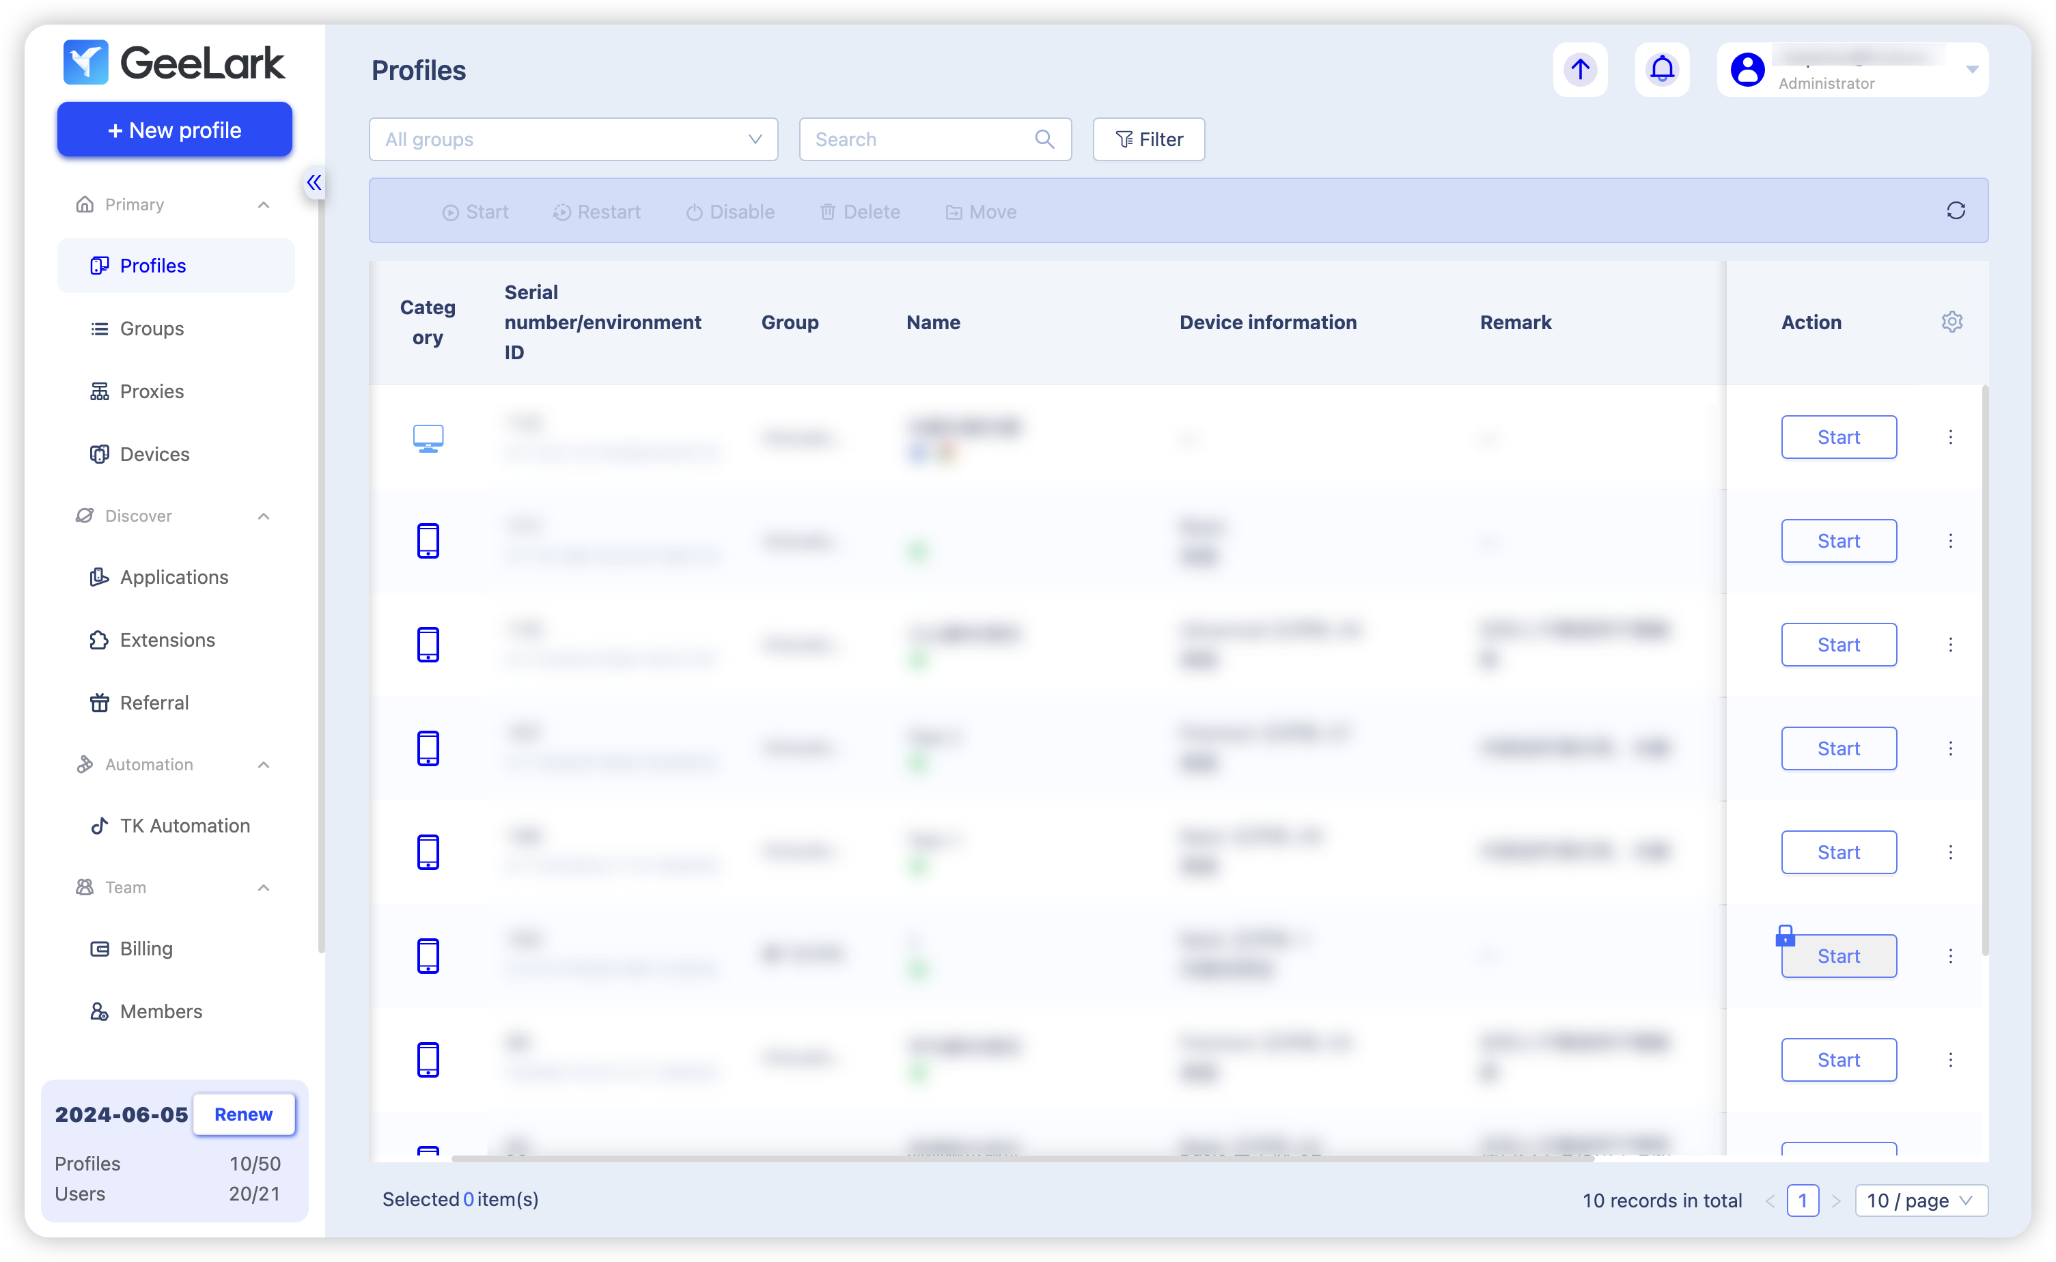The width and height of the screenshot is (2056, 1262).
Task: Click the Remark column header
Action: point(1515,322)
